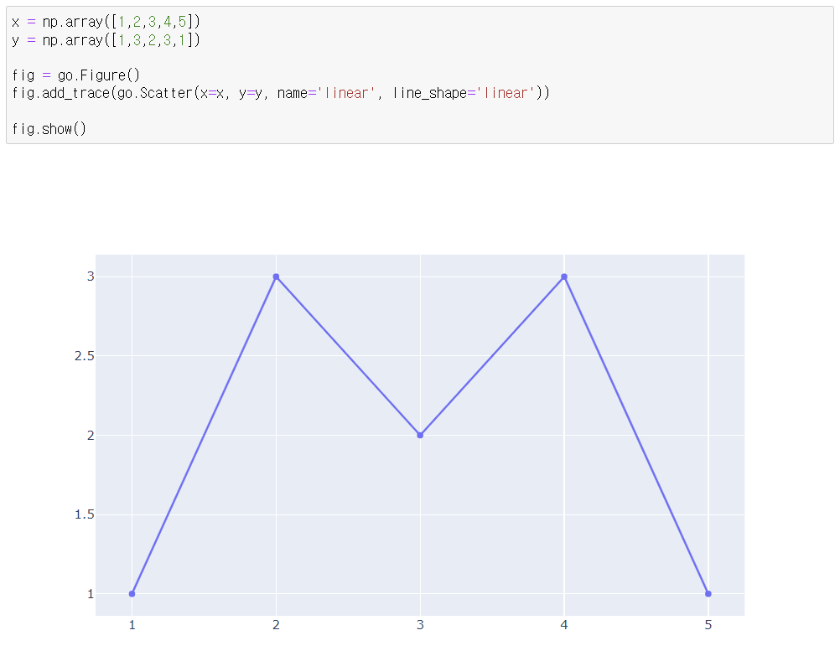Click the y-axis tick label 1
Viewport: 840px width, 651px height.
tap(91, 594)
